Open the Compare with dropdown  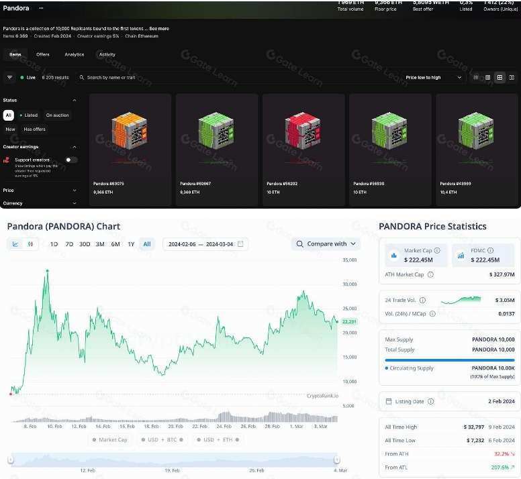click(x=326, y=244)
